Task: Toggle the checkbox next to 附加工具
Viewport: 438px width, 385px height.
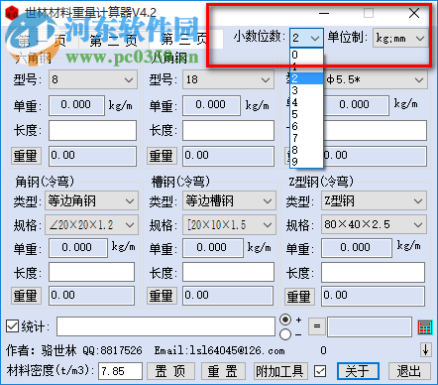Action: pyautogui.click(x=320, y=371)
